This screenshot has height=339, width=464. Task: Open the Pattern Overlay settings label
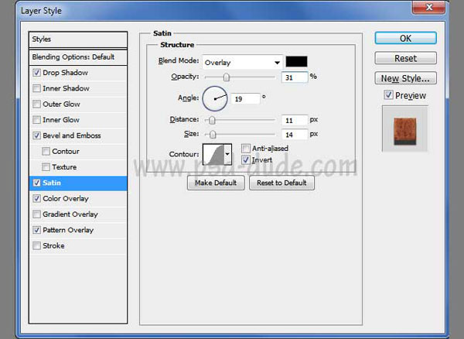point(68,230)
